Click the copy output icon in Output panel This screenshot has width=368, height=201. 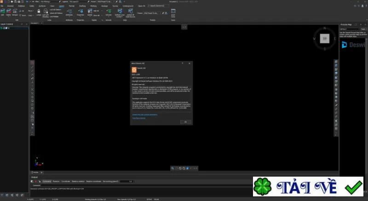(32, 181)
